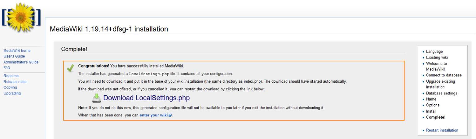Select the Install step in list
The width and height of the screenshot is (476, 139).
pos(431,111)
